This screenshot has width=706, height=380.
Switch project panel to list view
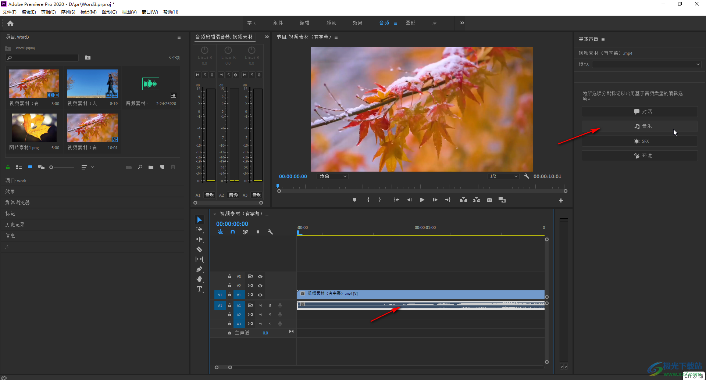pos(19,167)
